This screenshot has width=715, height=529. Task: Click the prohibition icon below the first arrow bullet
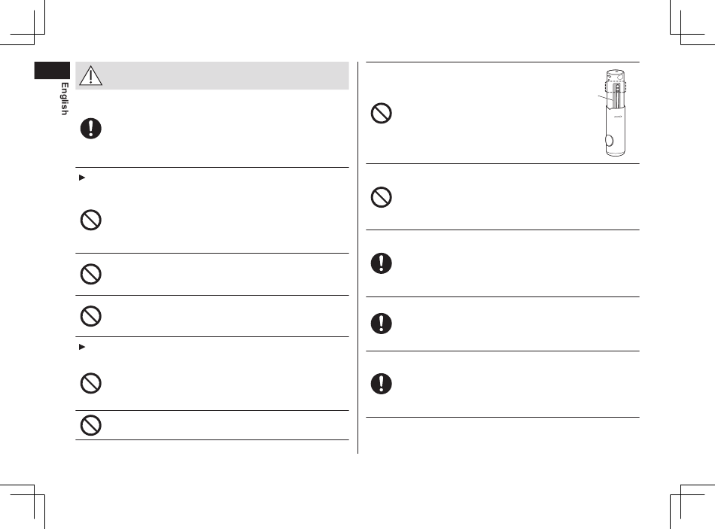click(92, 220)
